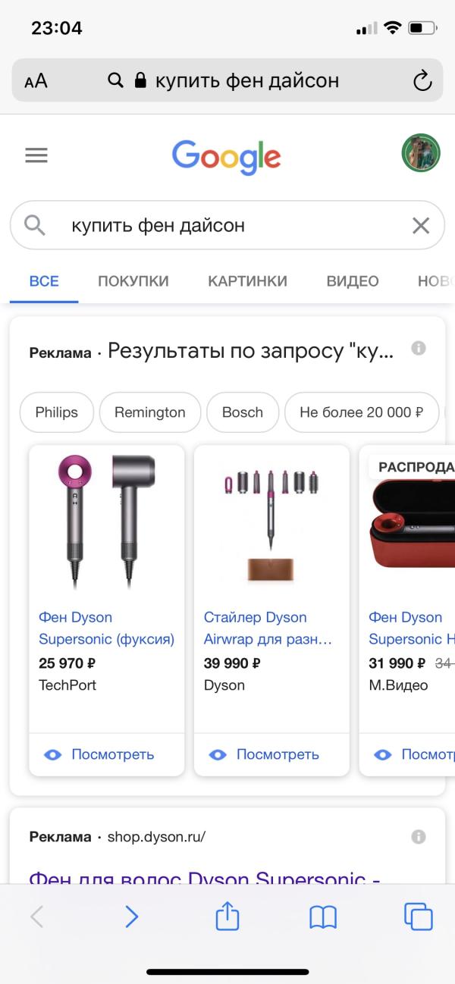Tap the Safari reload page icon
455x984 pixels.
[422, 81]
